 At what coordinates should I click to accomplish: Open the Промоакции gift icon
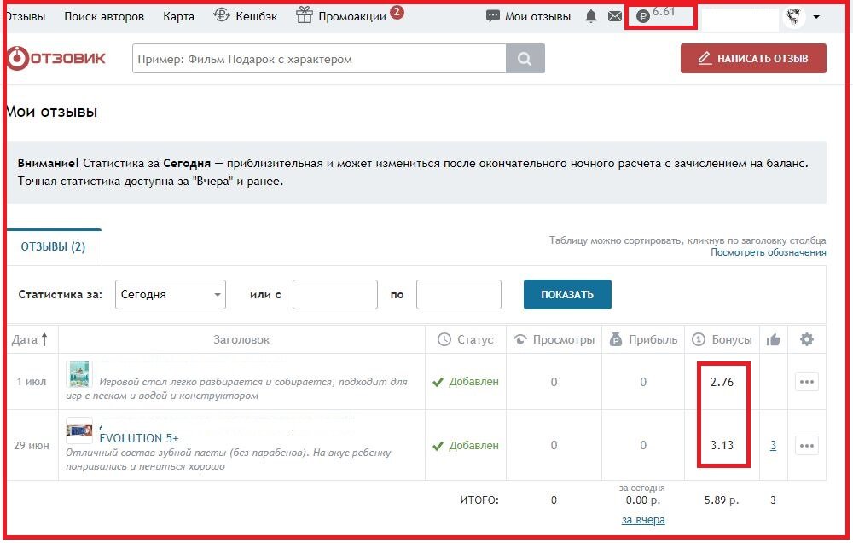[x=303, y=14]
